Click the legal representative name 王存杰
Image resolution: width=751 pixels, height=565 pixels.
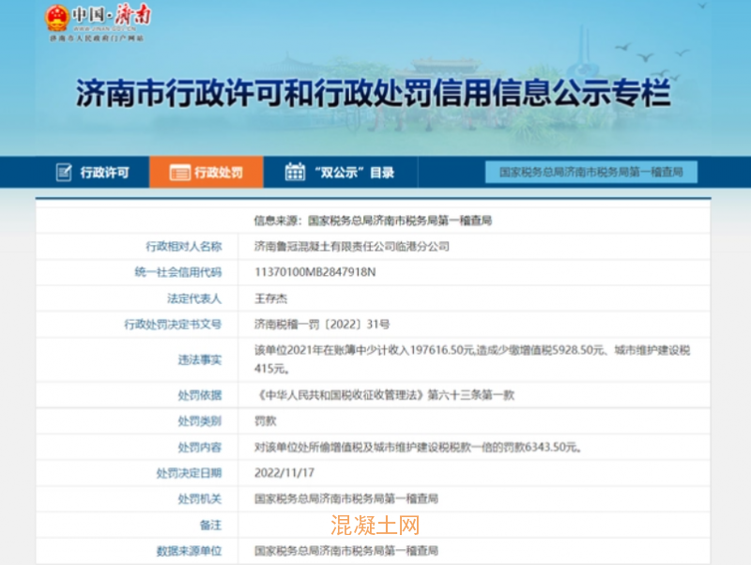(273, 298)
